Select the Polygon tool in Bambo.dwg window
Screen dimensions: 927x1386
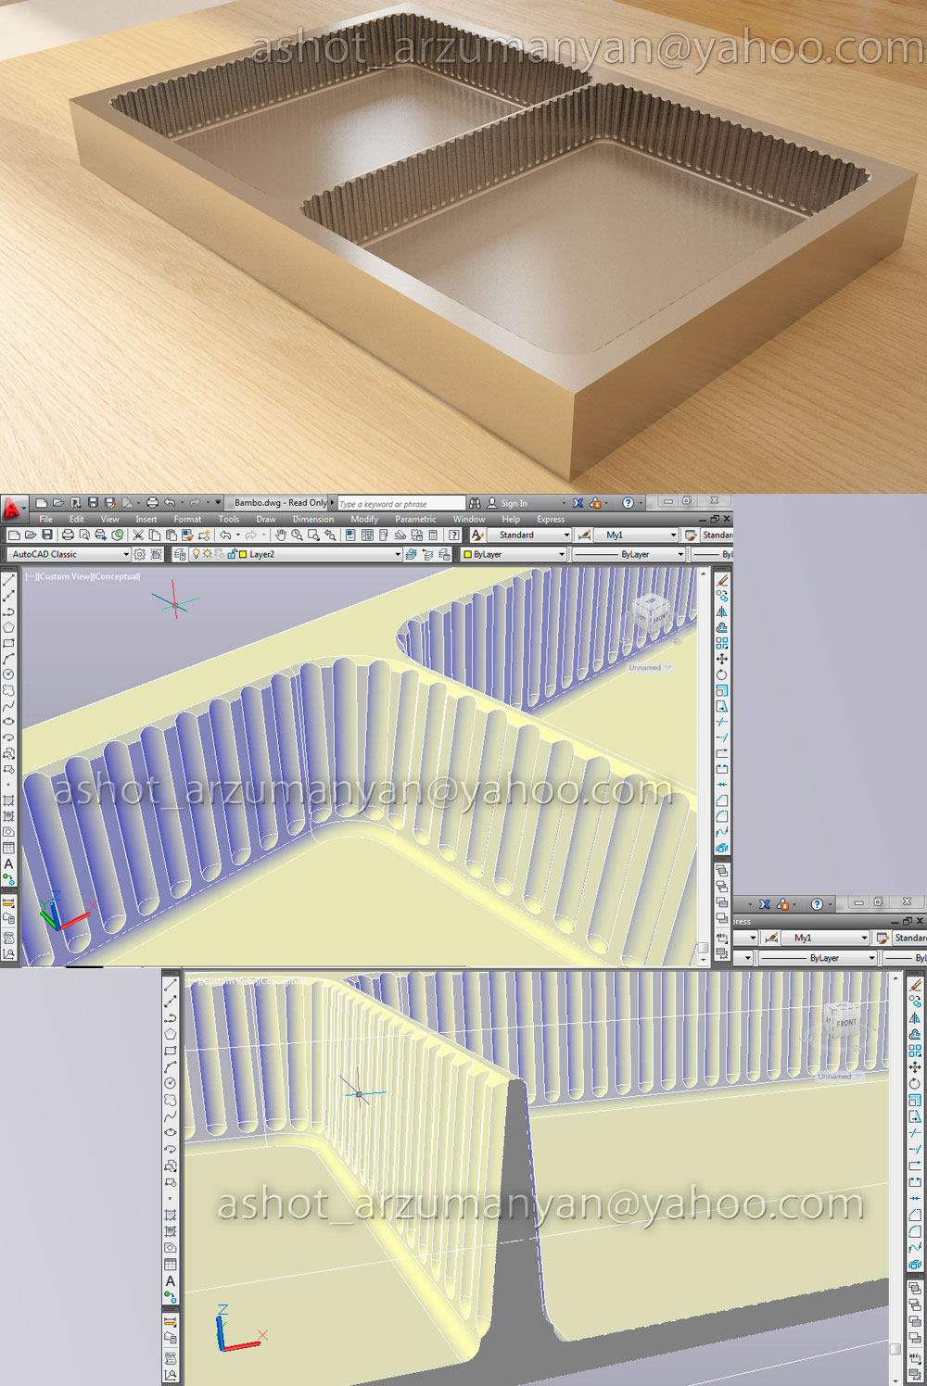coord(9,627)
